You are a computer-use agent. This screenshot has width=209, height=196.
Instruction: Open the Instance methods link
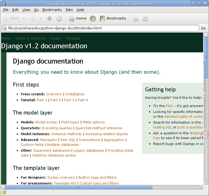point(66,134)
